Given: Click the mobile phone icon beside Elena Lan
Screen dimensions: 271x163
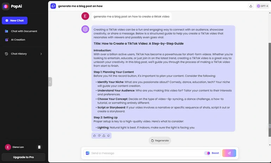Looking at the screenshot, I should tap(39, 147).
